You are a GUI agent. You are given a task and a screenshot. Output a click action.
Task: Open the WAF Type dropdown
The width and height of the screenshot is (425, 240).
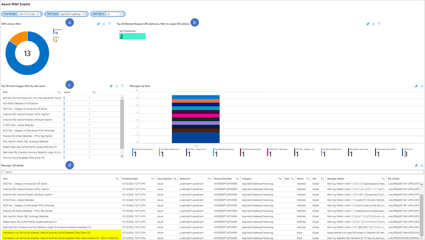72,14
